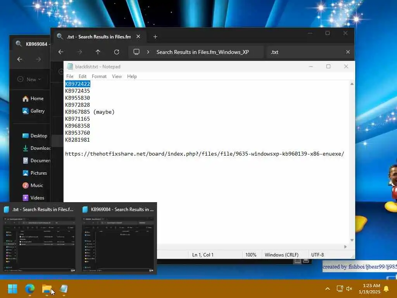Switch Explorer to details view icon
The height and width of the screenshot is (298, 397).
point(297,261)
